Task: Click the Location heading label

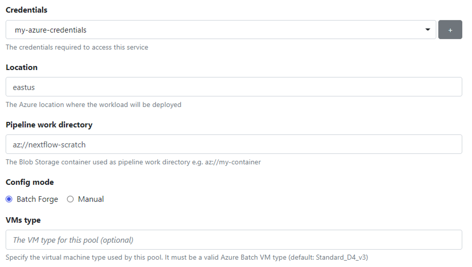Action: 21,67
